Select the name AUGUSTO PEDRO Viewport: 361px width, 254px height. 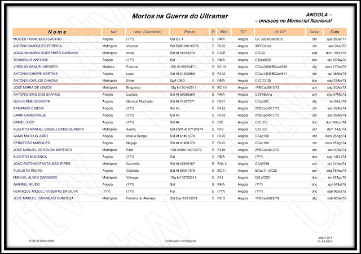(x=28, y=171)
